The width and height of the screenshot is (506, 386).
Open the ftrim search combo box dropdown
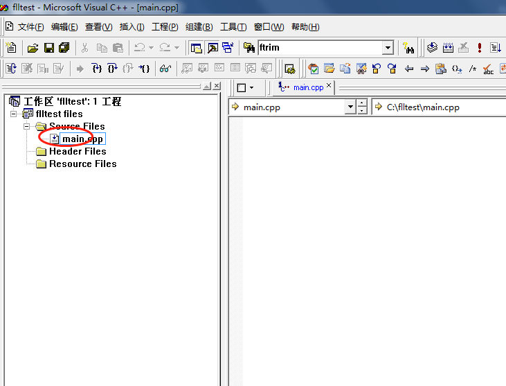[388, 48]
